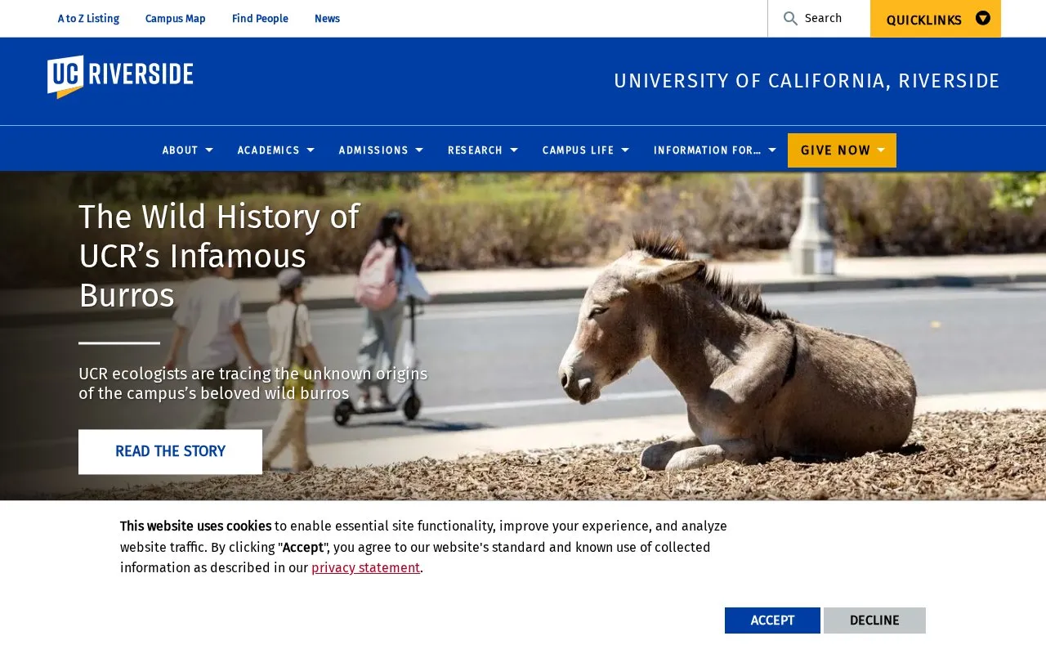Screen dimensions: 1046x654
Task: Click the UC Riverside logo
Action: tap(120, 77)
